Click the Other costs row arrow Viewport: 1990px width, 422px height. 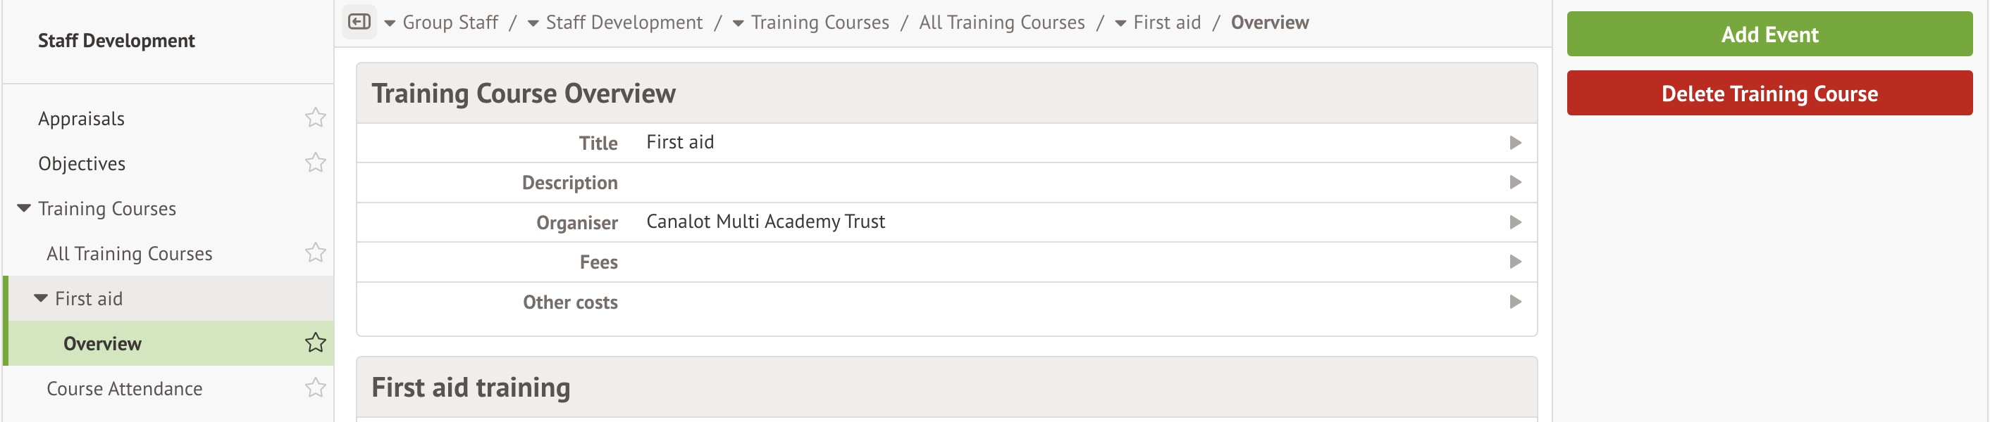[1515, 302]
